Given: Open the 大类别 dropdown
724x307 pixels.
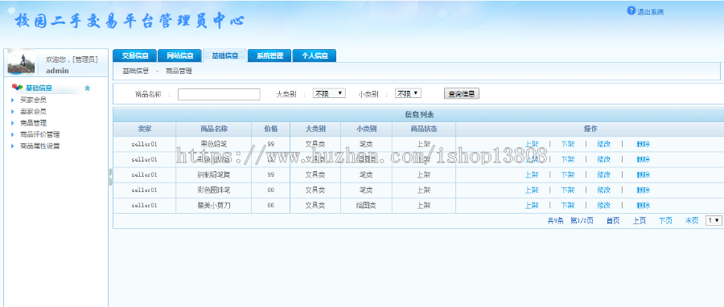Looking at the screenshot, I should (329, 93).
